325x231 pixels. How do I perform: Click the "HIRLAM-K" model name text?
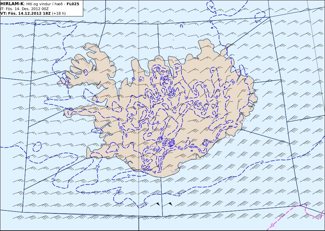pyautogui.click(x=12, y=4)
